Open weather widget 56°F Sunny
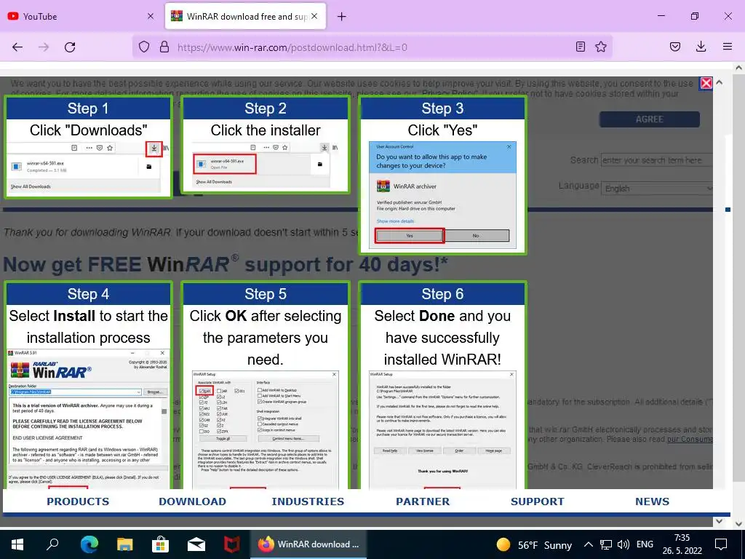Screen dimensions: 745x559 (534, 544)
